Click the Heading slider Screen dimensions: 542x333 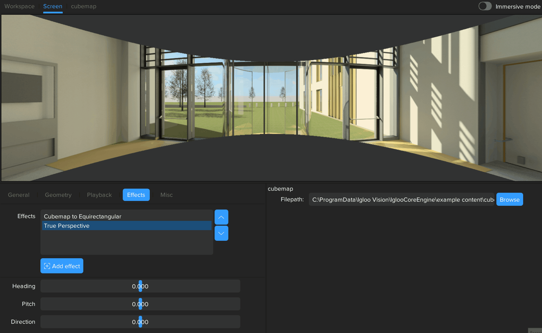click(140, 286)
